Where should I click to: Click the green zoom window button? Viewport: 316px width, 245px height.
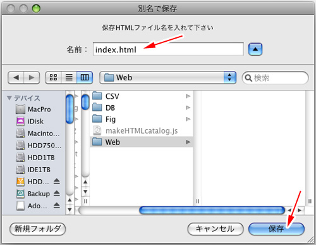click(x=36, y=9)
